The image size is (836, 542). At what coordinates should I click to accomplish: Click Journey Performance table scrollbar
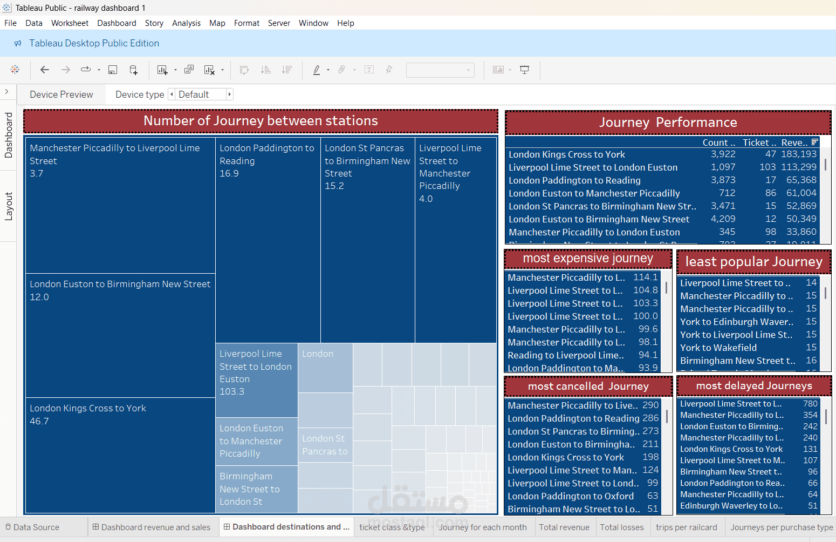(x=826, y=165)
